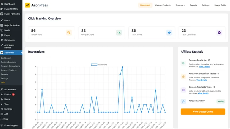Toggle Total Clicks series in chart legend
Viewport: 230px width, 129px height.
[x=99, y=64]
